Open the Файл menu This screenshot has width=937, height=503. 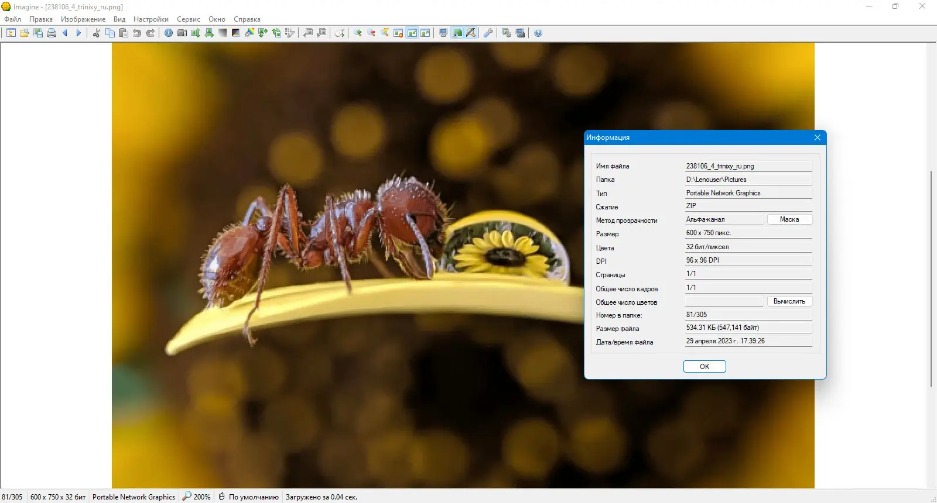click(13, 19)
